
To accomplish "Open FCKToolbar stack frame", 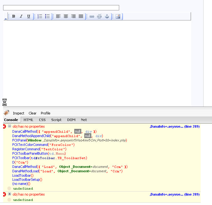I will (x=21, y=158).
